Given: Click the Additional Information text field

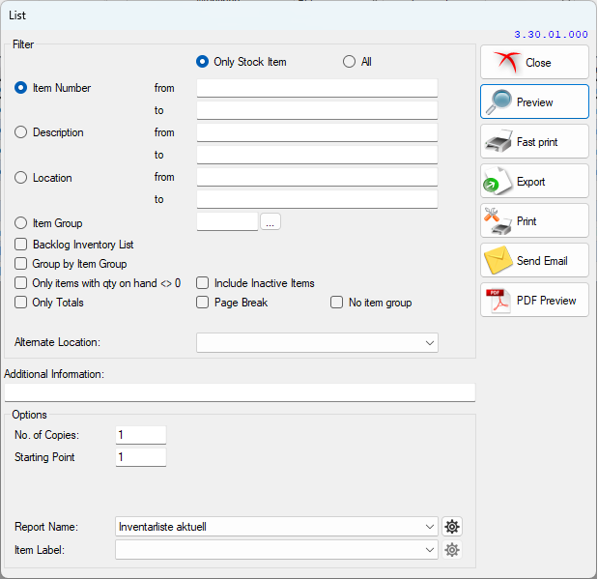Looking at the screenshot, I should click(x=240, y=392).
